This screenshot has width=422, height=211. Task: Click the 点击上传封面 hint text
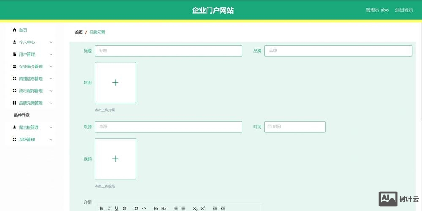click(105, 110)
